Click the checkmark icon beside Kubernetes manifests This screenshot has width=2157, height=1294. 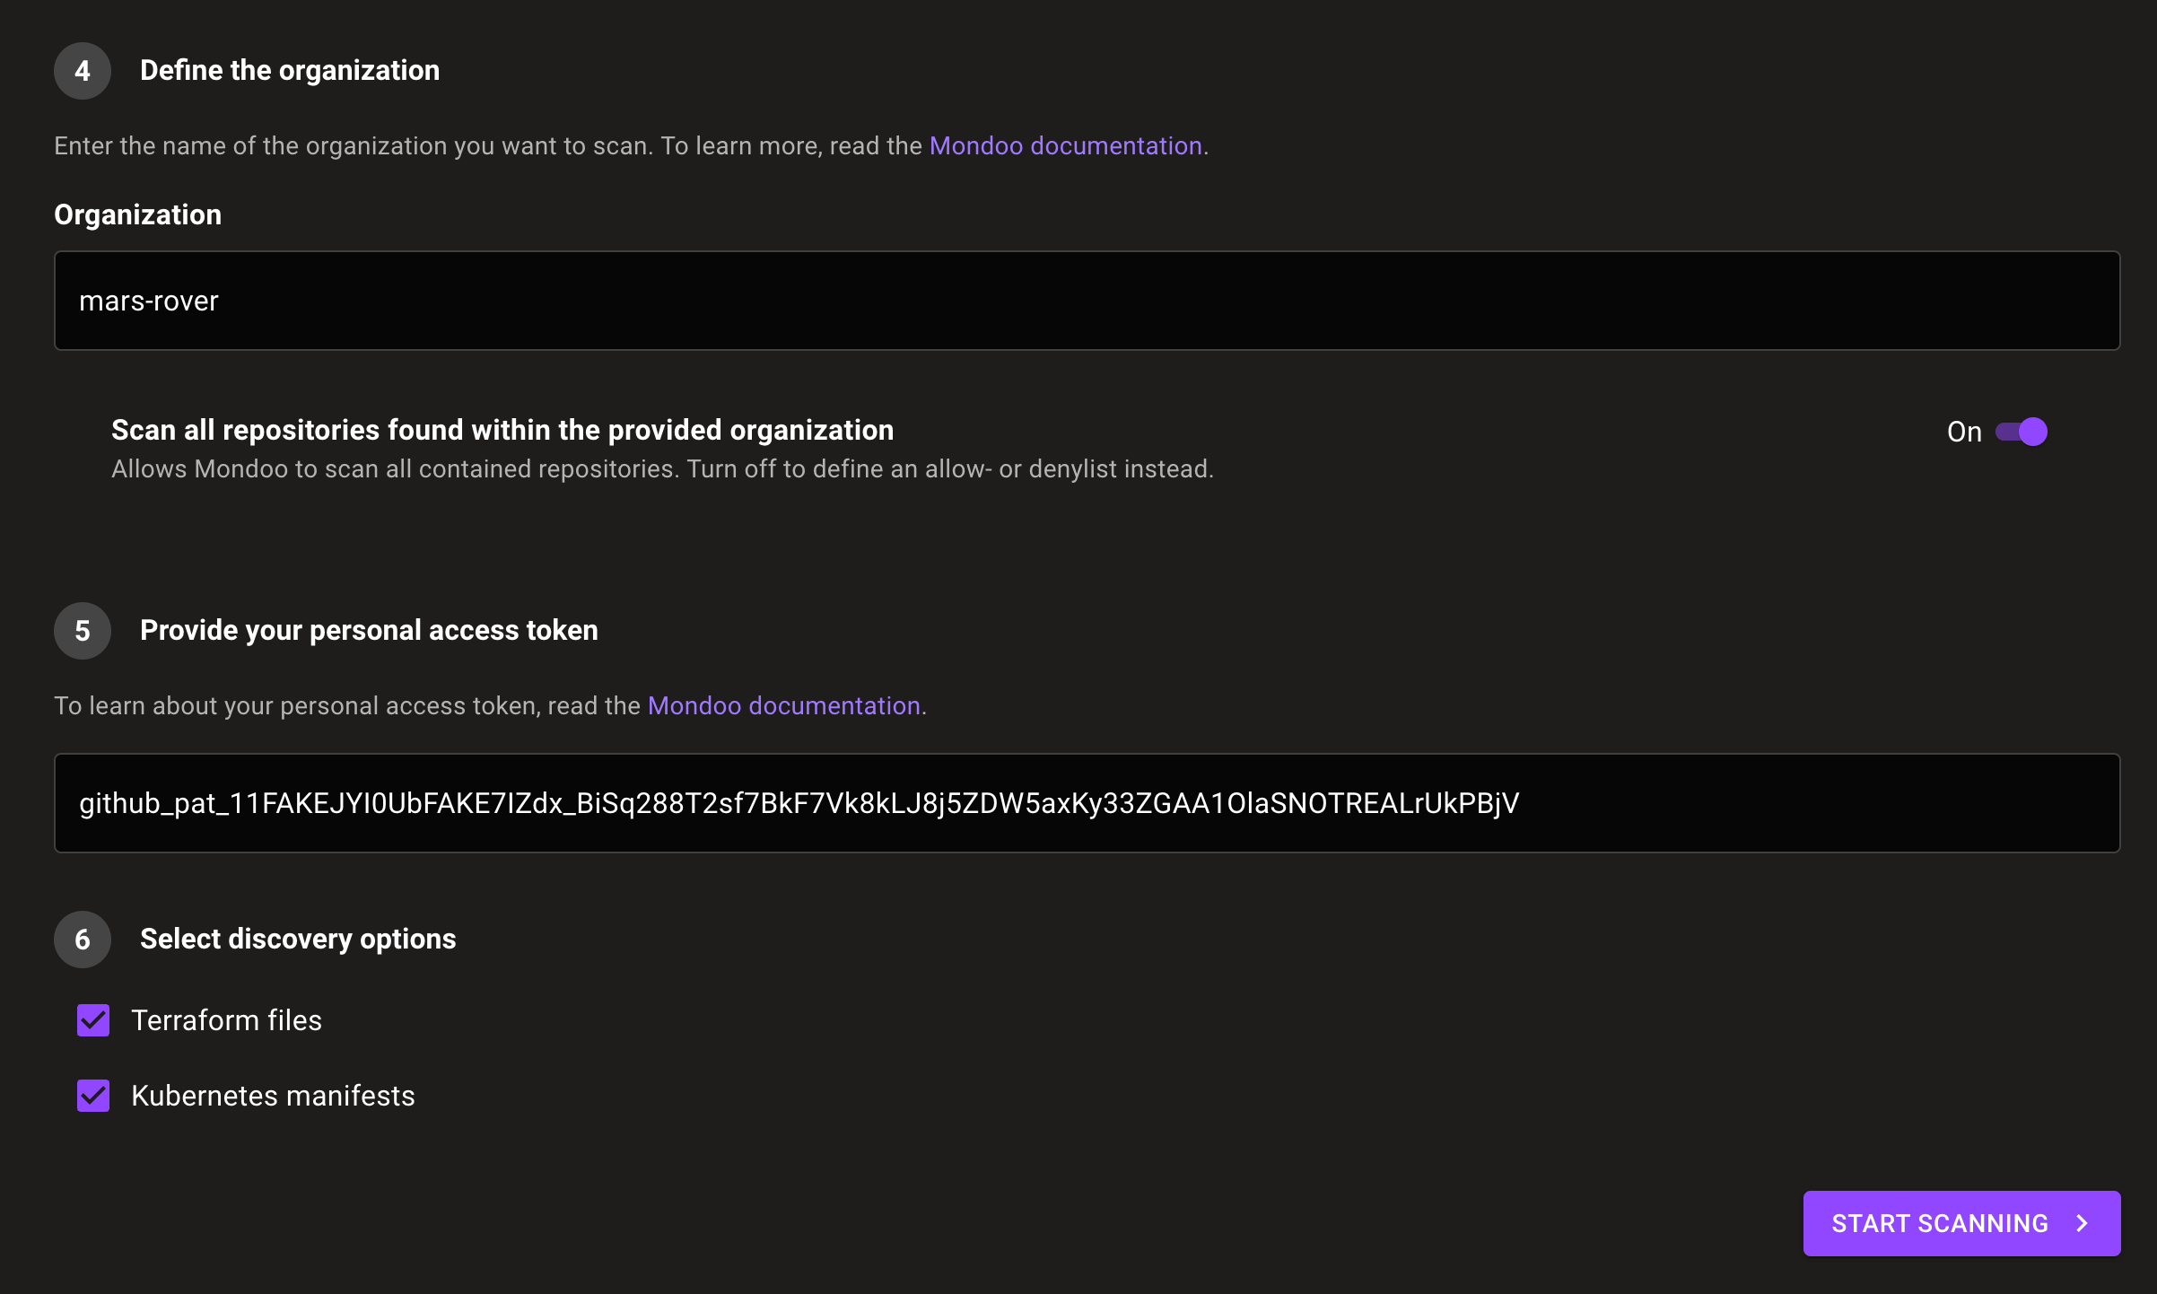point(92,1096)
